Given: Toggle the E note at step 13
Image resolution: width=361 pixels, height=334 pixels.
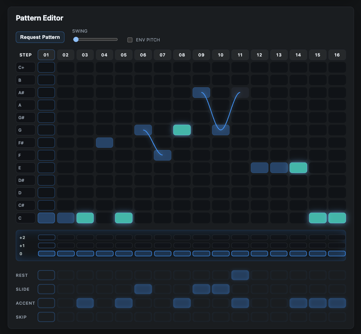Looking at the screenshot, I should coord(279,168).
